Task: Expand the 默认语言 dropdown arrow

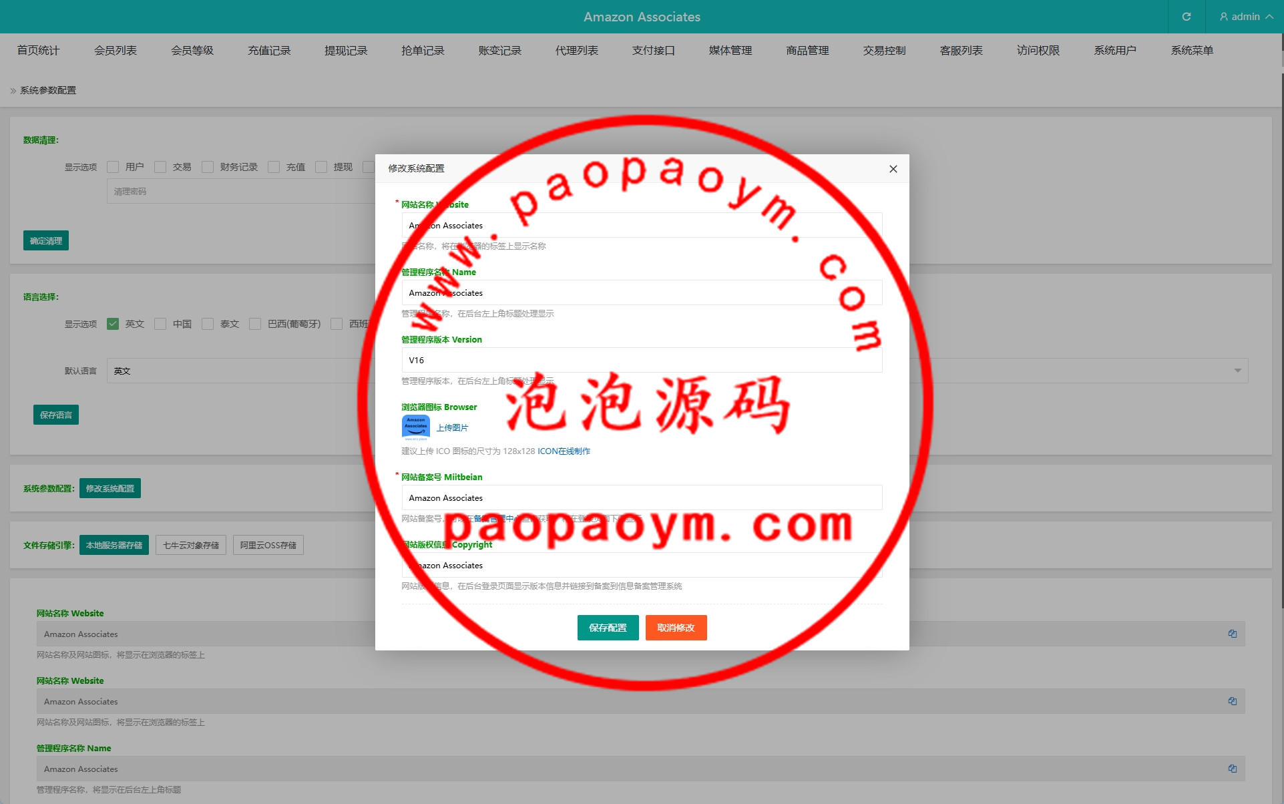Action: point(1237,371)
